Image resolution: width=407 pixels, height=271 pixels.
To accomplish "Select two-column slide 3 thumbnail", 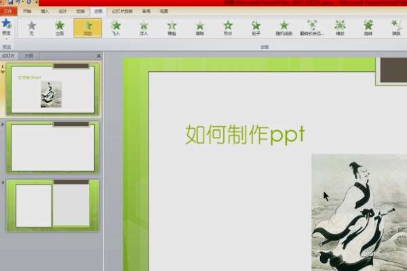I will 52,205.
